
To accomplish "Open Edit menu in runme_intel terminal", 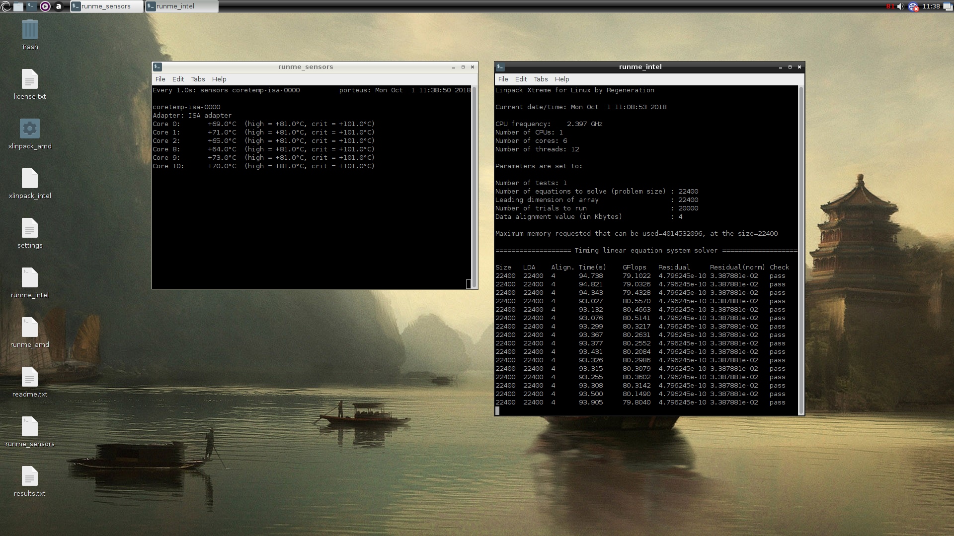I will [521, 79].
